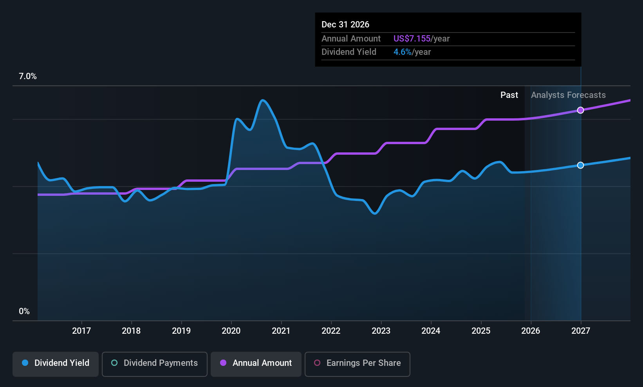
Task: Click the Earnings Per Share legend ring icon
Action: pos(317,363)
